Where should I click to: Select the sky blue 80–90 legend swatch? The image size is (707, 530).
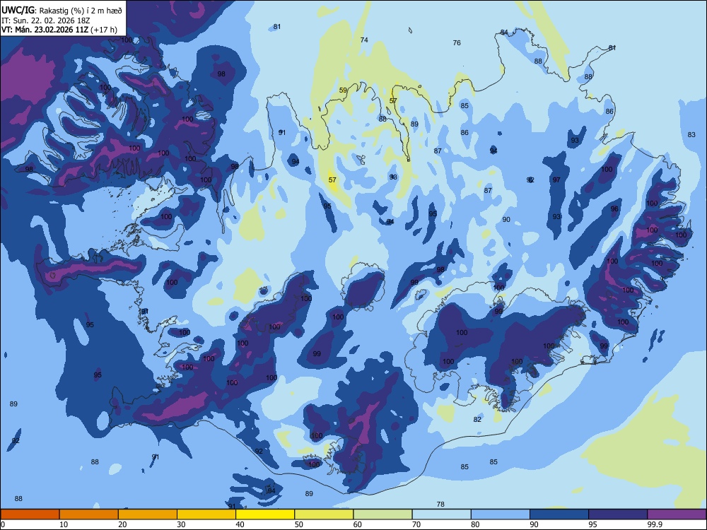[x=501, y=514]
